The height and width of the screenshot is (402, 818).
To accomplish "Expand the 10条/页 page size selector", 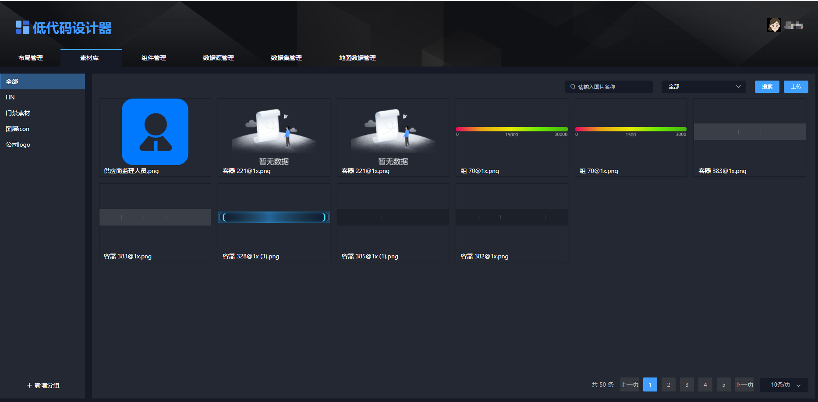I will click(x=784, y=384).
